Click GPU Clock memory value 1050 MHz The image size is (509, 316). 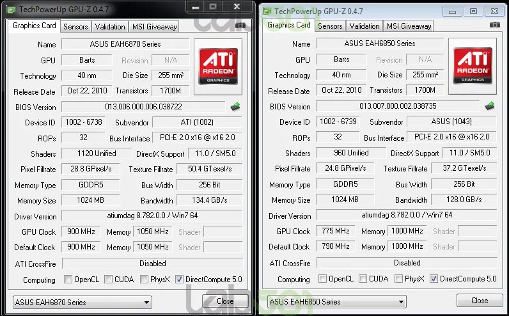pyautogui.click(x=153, y=232)
